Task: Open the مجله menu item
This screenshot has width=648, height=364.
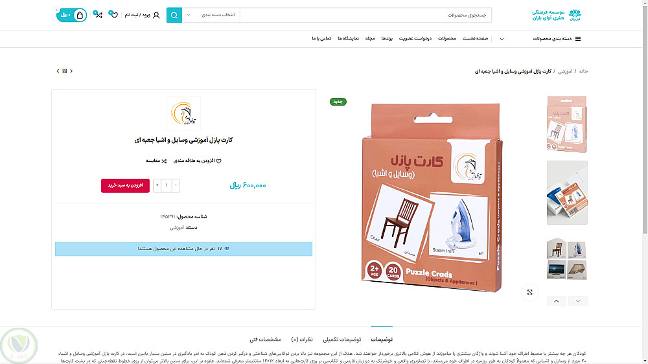Action: pyautogui.click(x=370, y=38)
